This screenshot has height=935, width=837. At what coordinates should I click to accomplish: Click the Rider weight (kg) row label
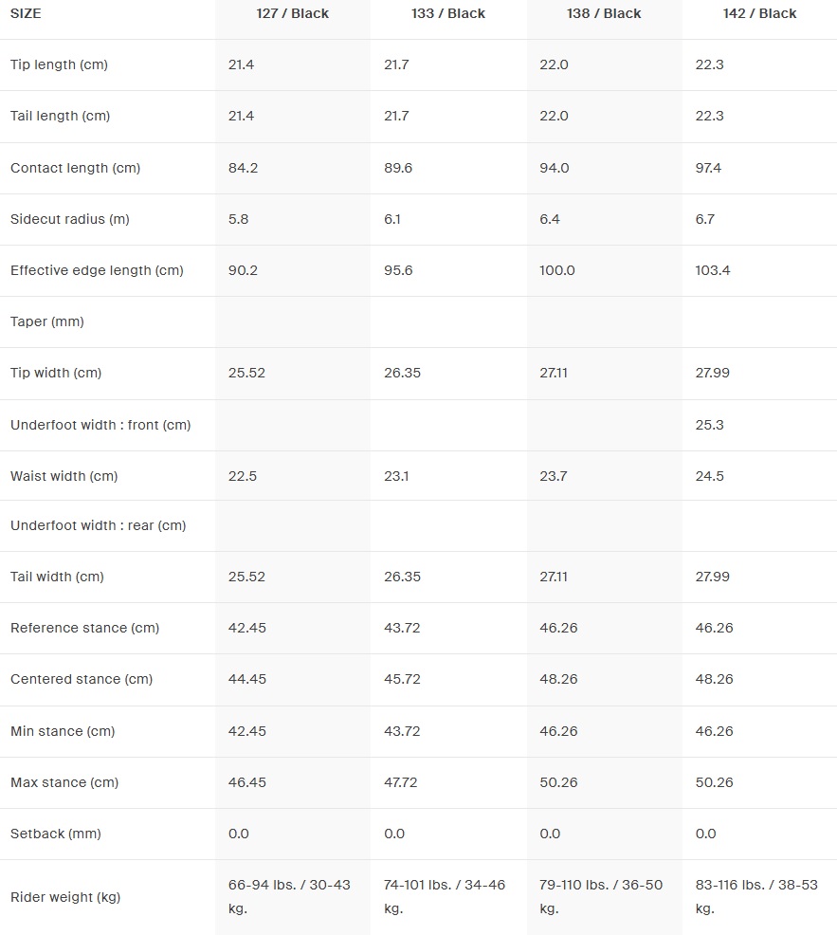(65, 897)
